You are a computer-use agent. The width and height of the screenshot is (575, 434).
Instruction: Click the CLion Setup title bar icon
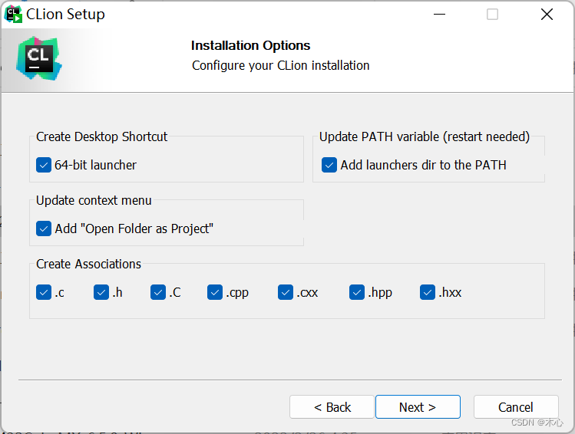pyautogui.click(x=13, y=15)
